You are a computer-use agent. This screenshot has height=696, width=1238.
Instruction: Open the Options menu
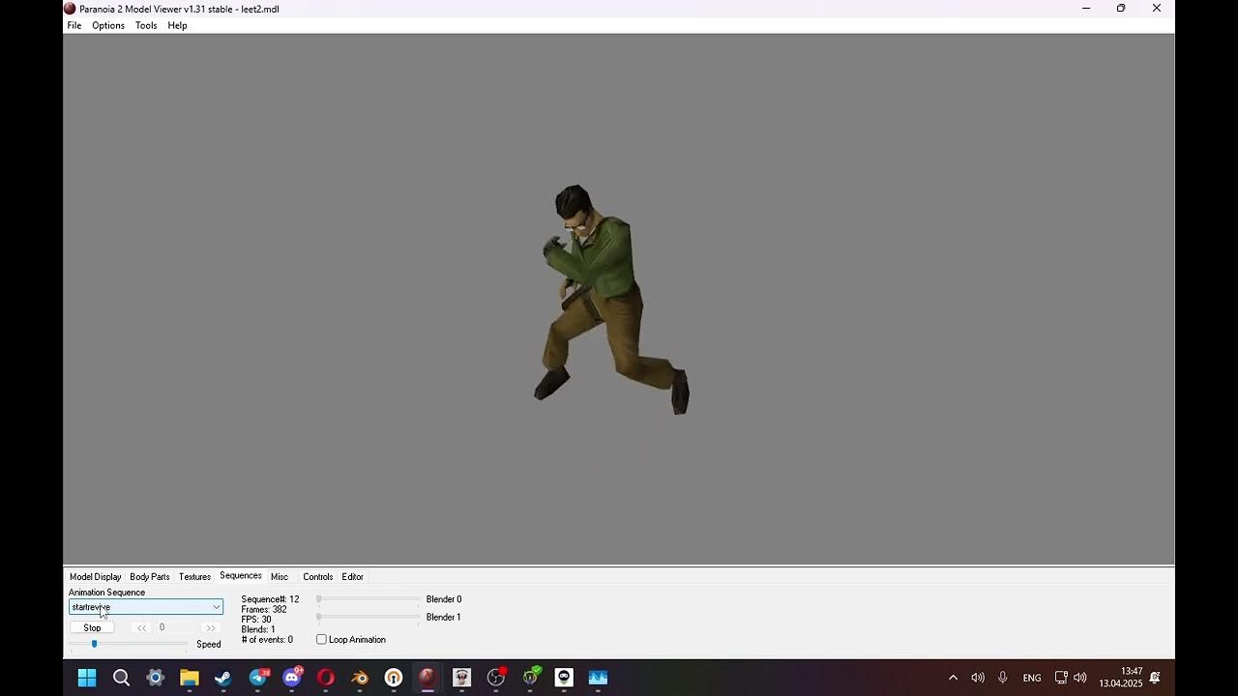tap(108, 25)
